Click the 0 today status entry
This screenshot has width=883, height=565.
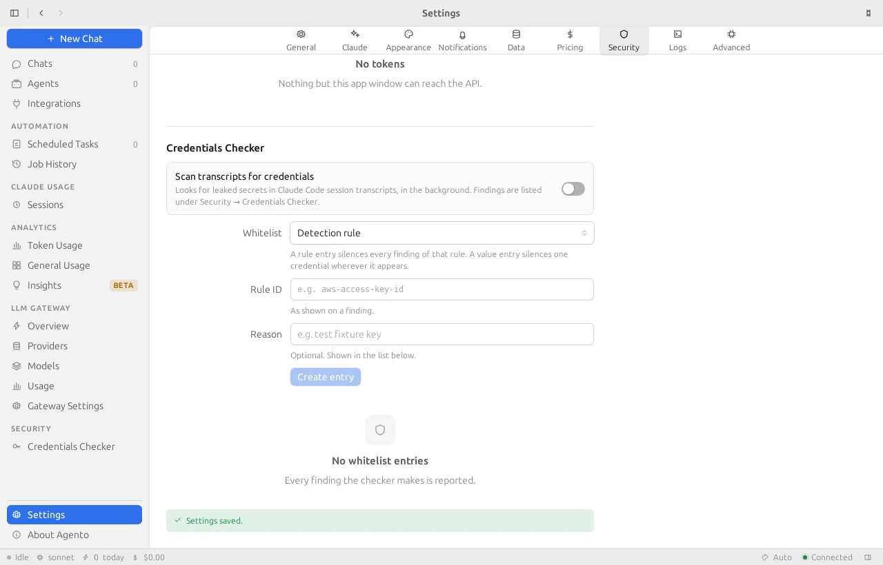(103, 557)
